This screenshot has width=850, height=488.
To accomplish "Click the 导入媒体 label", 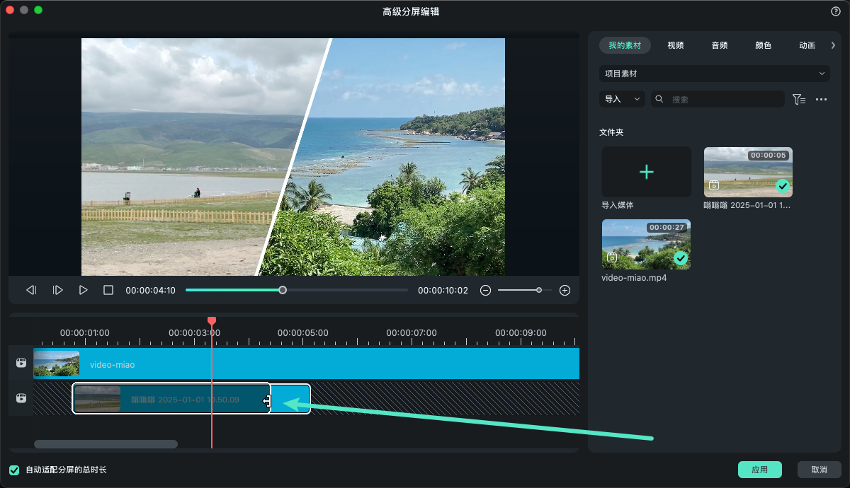I will pyautogui.click(x=618, y=205).
